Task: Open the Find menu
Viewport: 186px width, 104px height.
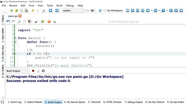Action: pyautogui.click(x=31, y=5)
